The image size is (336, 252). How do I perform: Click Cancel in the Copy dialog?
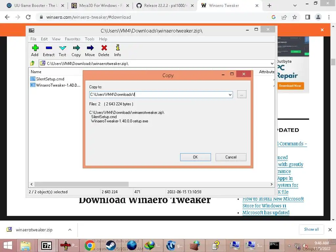[x=231, y=157]
